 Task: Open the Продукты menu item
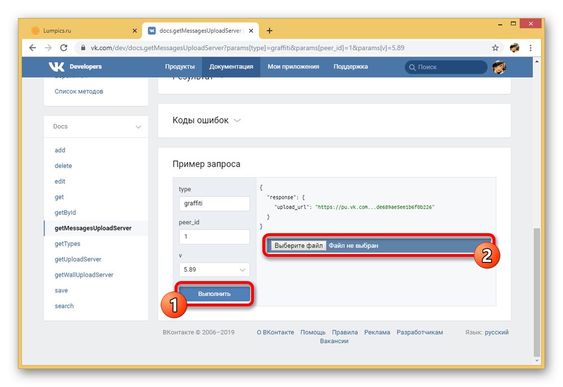click(180, 66)
